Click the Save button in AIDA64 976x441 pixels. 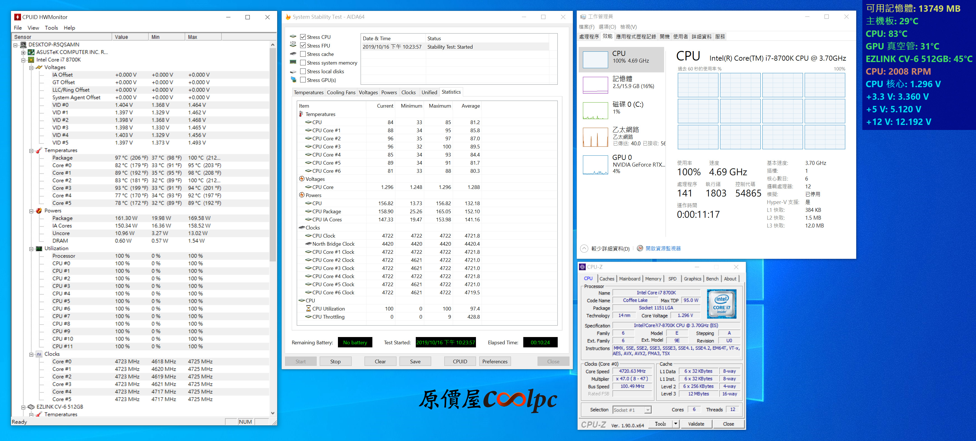415,362
